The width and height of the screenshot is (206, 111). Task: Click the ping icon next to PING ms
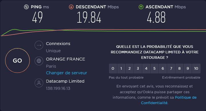click(x=26, y=7)
